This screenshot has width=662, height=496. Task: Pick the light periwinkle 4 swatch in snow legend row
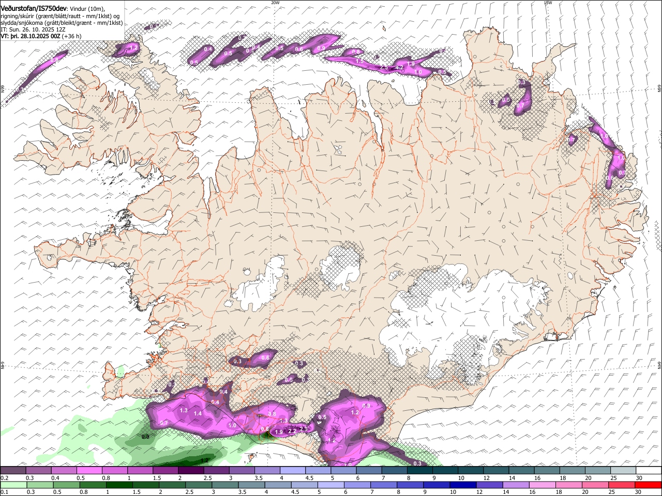pyautogui.click(x=293, y=470)
